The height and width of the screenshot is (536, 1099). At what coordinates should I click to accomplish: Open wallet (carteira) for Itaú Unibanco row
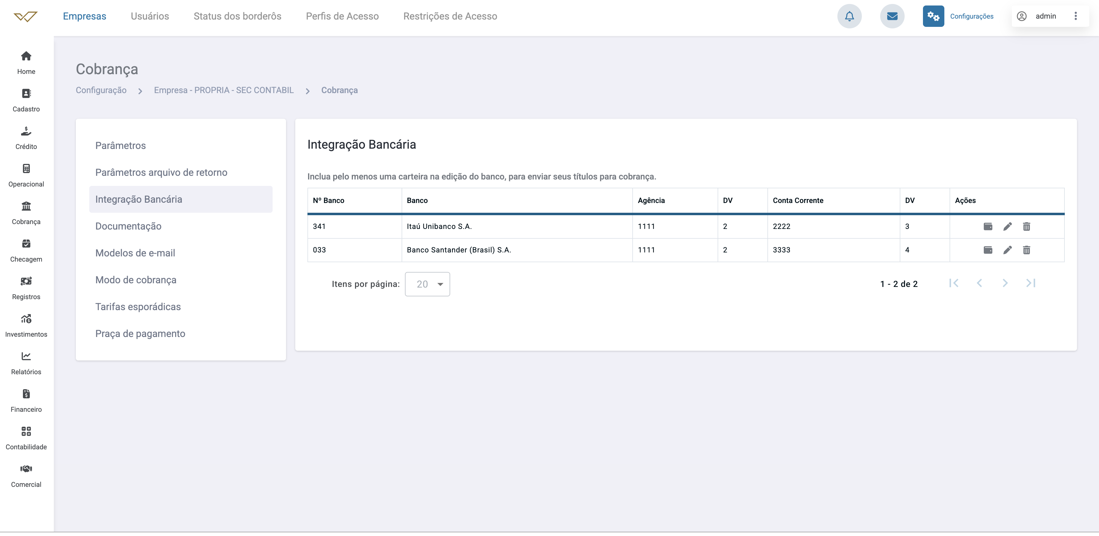click(x=988, y=226)
